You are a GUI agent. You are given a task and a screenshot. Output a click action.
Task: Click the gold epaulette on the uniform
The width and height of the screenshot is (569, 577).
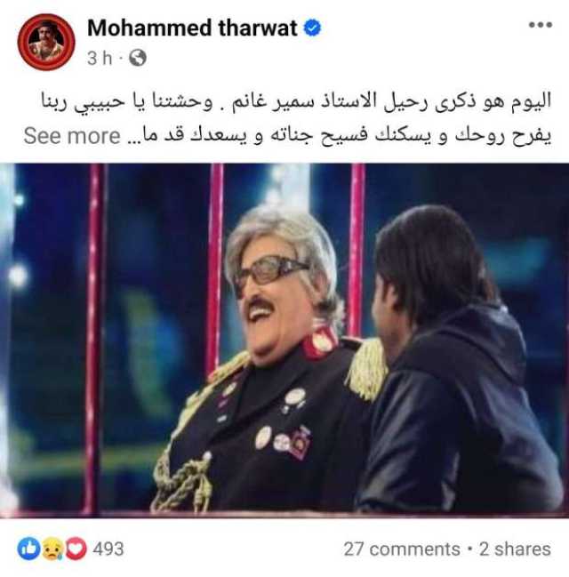point(366,368)
